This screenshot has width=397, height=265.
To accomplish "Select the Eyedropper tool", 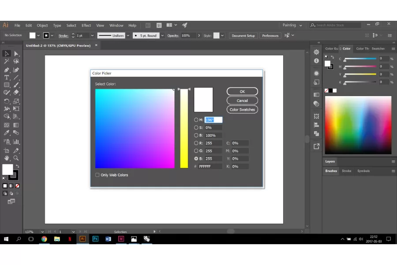I will point(7,132).
